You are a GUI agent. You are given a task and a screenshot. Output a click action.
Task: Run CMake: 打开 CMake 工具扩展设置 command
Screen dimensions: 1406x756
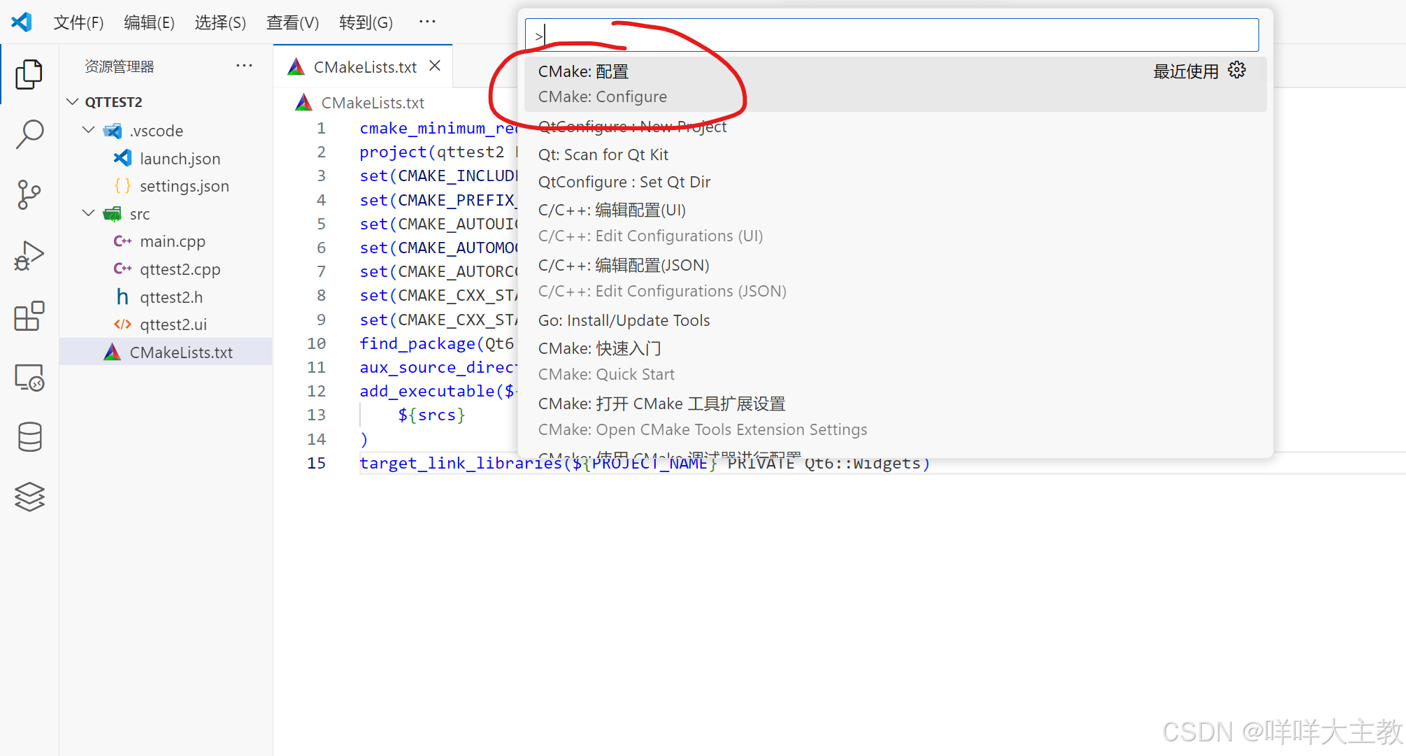point(895,416)
